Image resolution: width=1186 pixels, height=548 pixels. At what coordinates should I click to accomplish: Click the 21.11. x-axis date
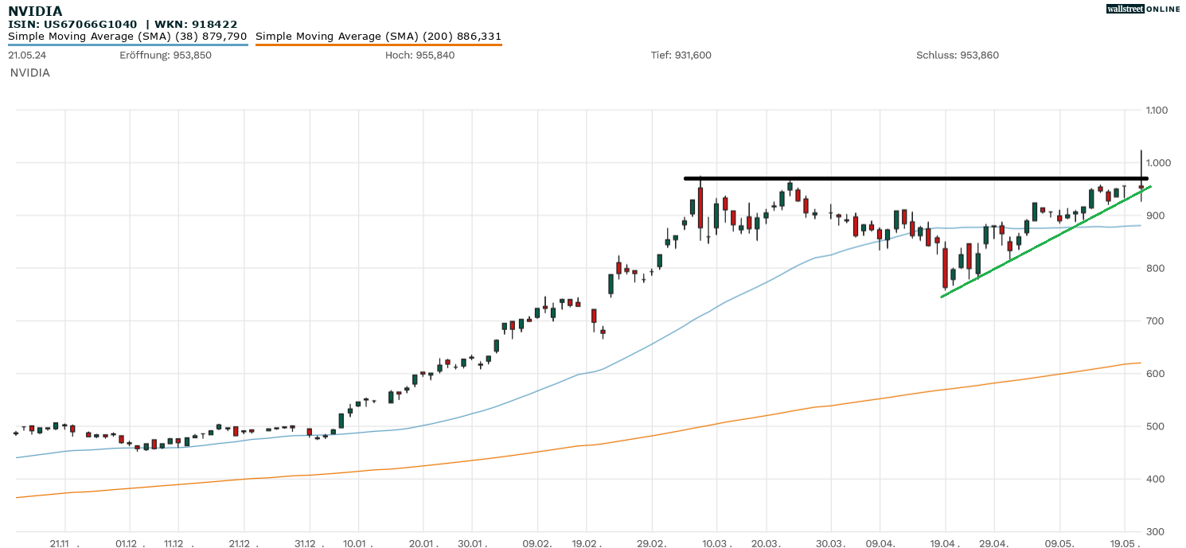coord(65,542)
